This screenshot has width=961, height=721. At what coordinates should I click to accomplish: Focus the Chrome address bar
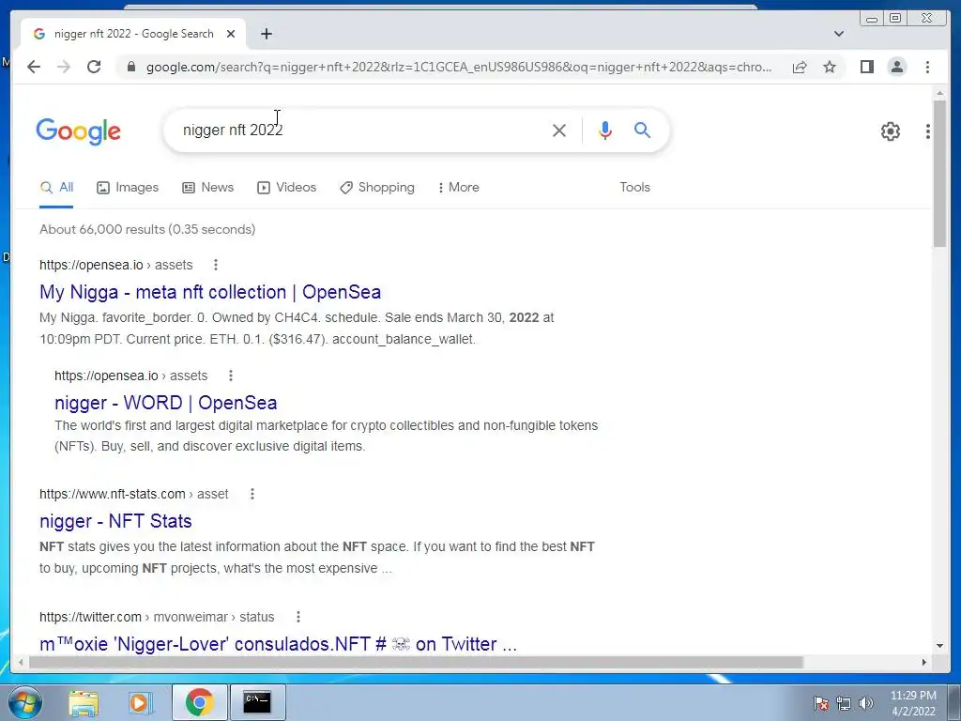(458, 67)
